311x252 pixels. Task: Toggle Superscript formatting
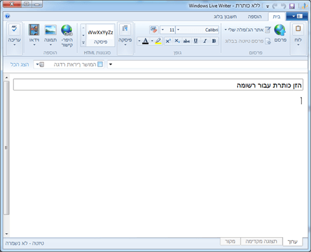[168, 41]
